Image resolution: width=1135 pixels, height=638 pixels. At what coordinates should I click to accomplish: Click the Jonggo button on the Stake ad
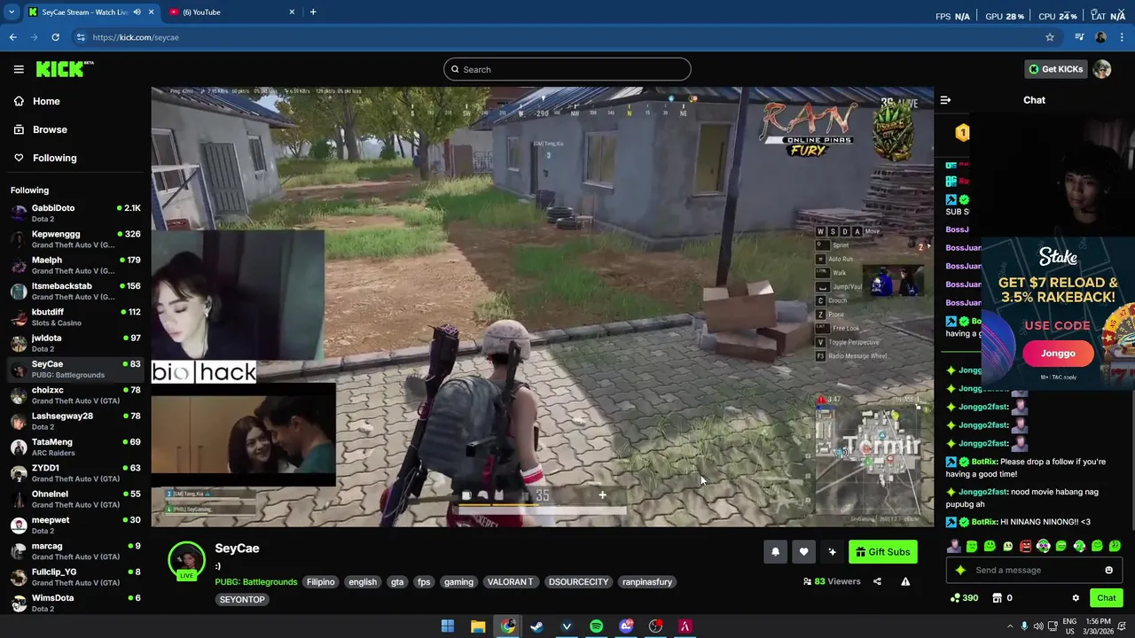pos(1058,354)
